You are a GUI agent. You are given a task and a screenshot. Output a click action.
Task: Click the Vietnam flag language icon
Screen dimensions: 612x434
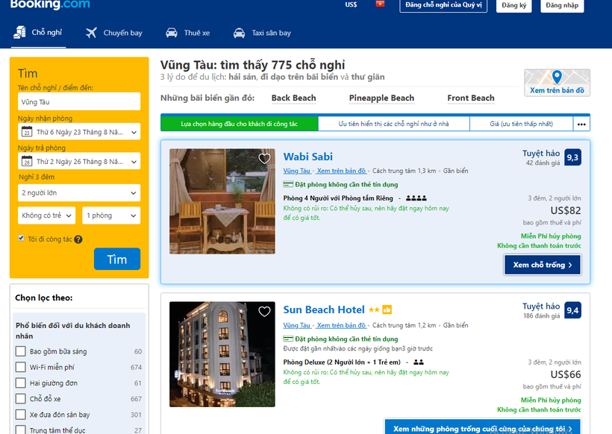point(380,4)
